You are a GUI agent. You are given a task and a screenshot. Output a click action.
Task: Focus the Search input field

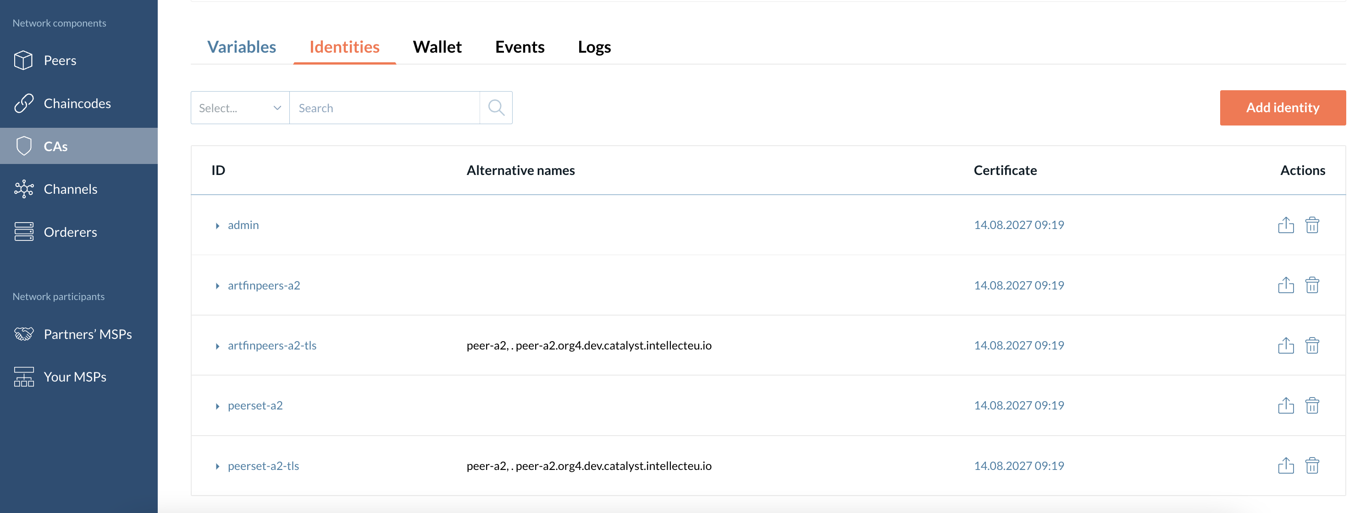tap(384, 108)
